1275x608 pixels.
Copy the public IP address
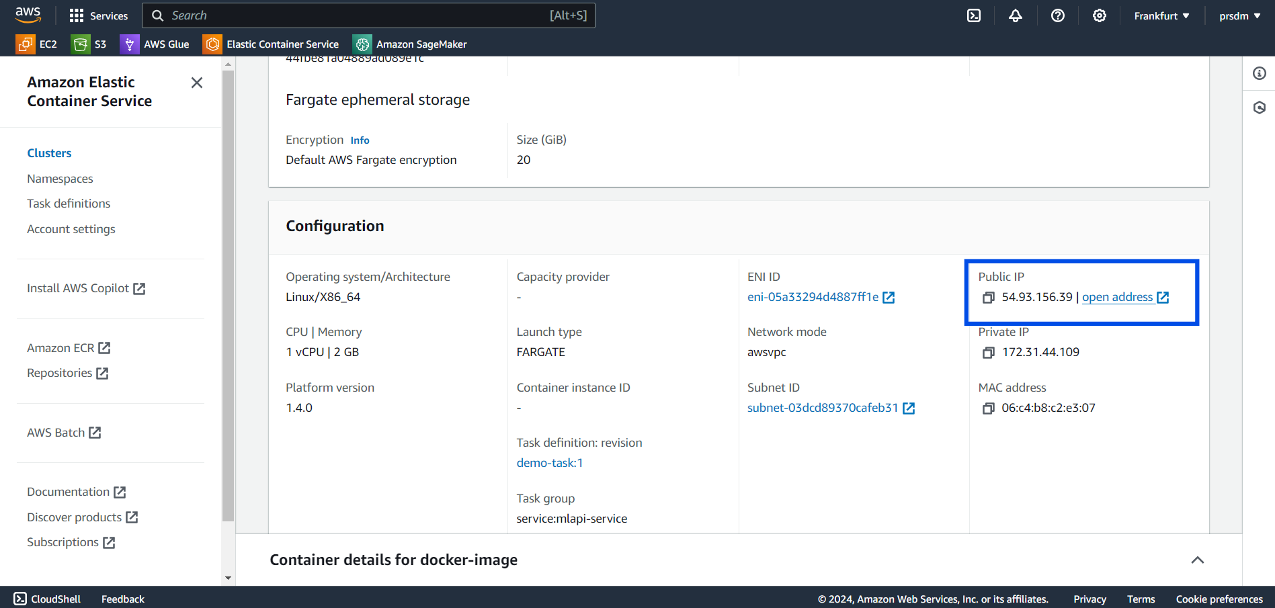[x=988, y=298]
